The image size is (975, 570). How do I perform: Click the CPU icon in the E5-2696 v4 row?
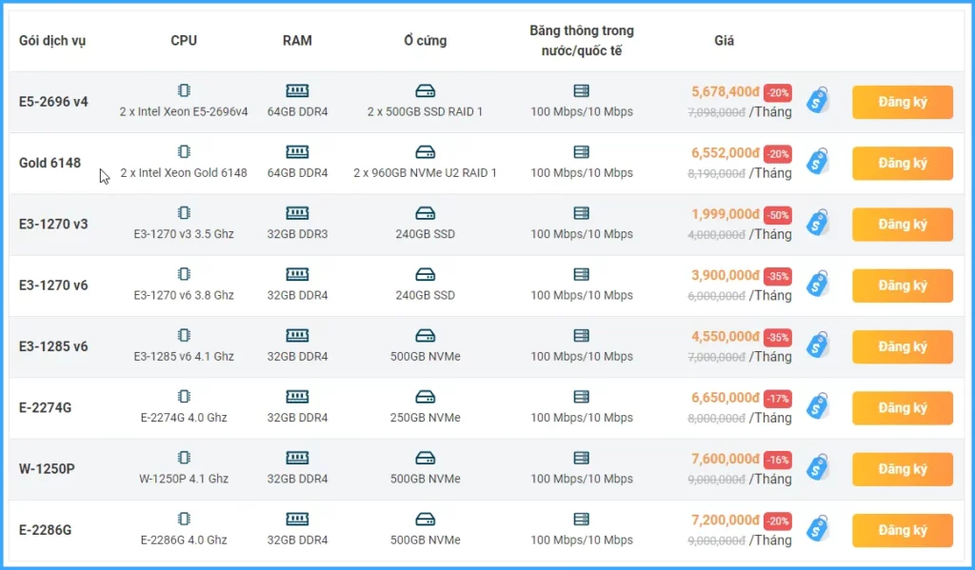coord(184,88)
